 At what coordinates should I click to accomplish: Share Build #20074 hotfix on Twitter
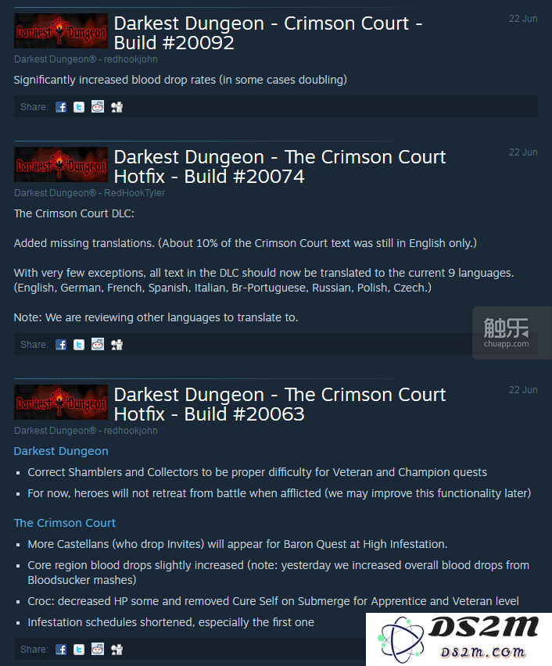tap(79, 345)
